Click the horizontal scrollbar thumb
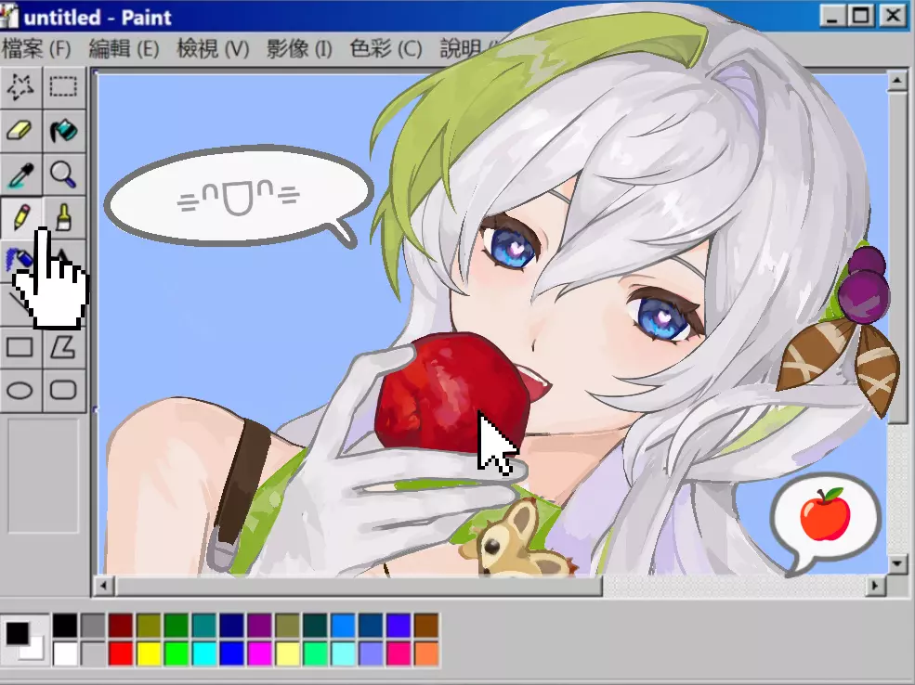The width and height of the screenshot is (915, 685). 358,586
